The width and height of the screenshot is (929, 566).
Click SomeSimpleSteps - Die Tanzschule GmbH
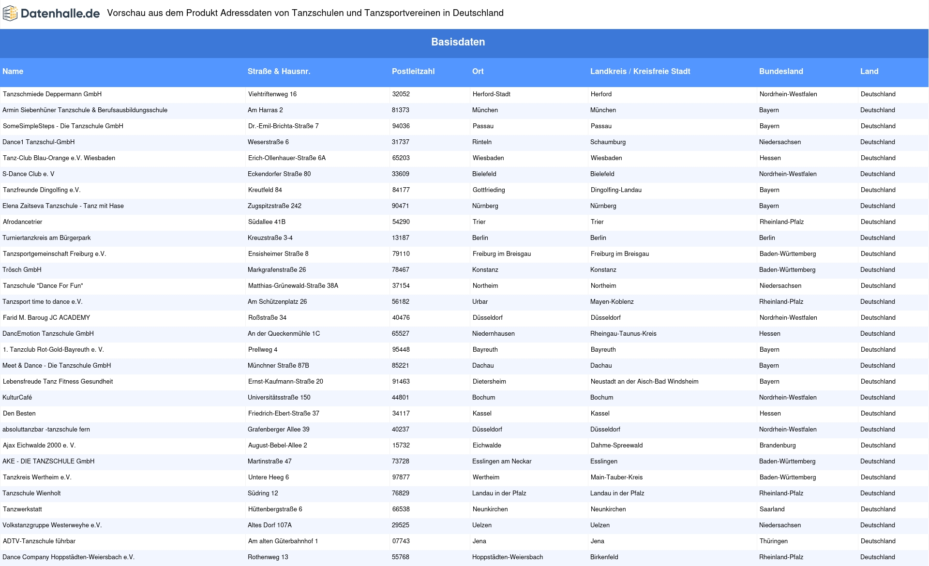pyautogui.click(x=63, y=126)
